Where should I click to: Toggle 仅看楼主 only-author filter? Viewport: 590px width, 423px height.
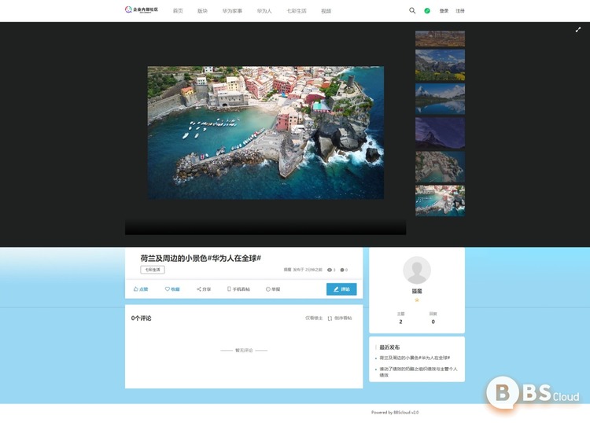314,318
